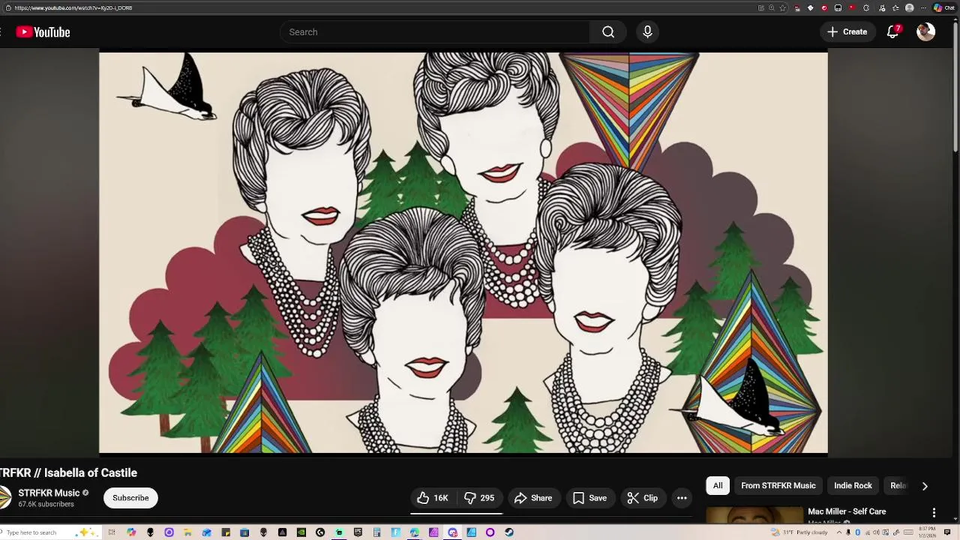Open Calculator from the taskbar
Image resolution: width=960 pixels, height=540 pixels.
pos(376,532)
